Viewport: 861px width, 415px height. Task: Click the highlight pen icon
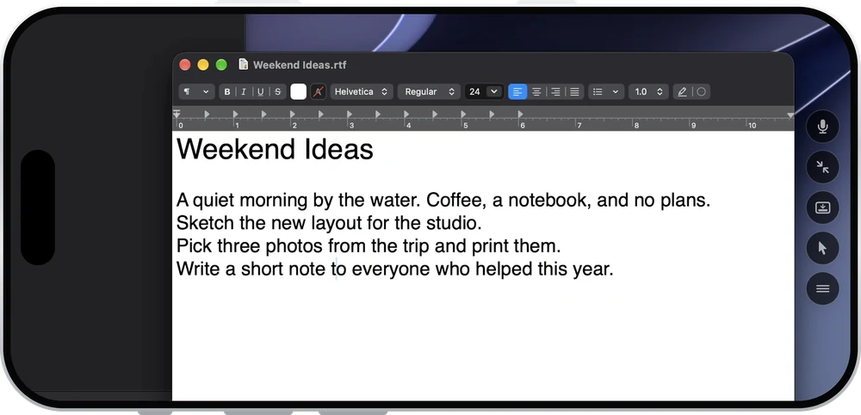click(x=682, y=91)
